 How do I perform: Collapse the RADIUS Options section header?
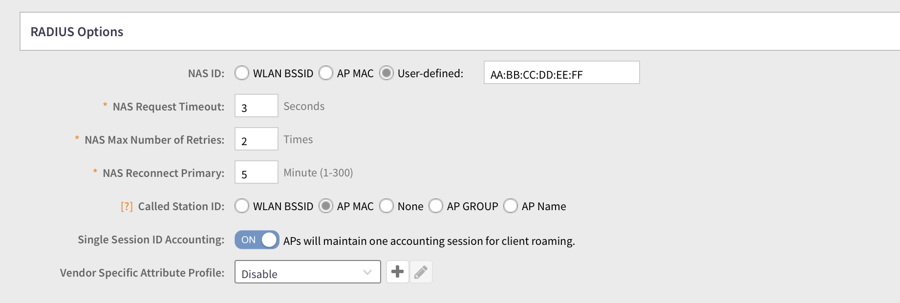click(x=77, y=32)
